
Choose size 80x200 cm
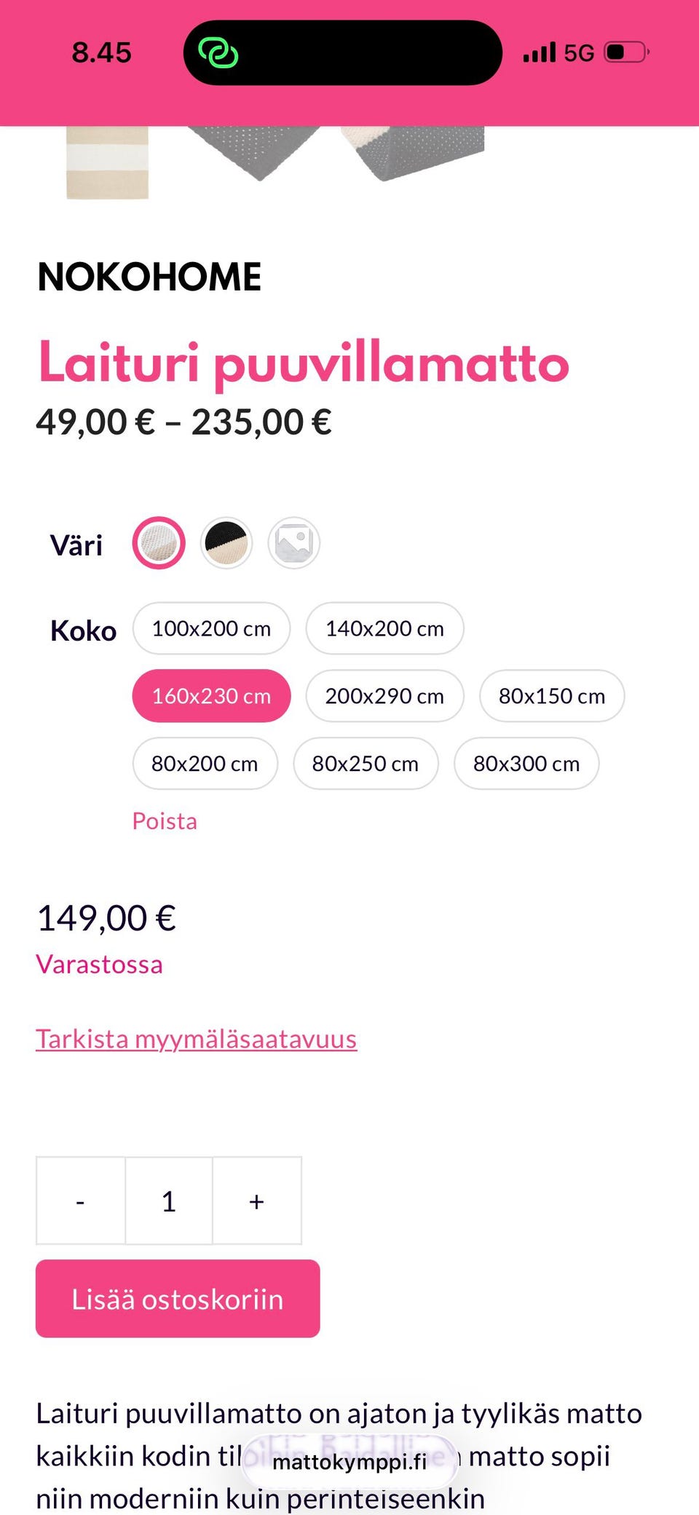coord(205,764)
